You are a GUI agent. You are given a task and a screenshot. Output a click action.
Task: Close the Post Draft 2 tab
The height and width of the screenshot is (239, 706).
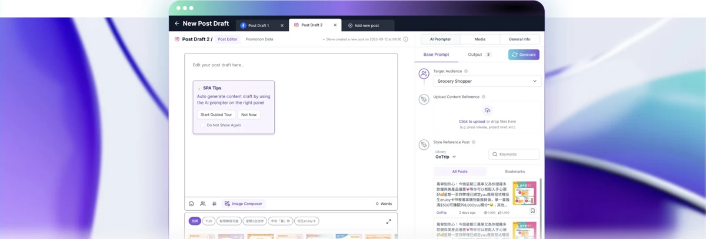[335, 25]
